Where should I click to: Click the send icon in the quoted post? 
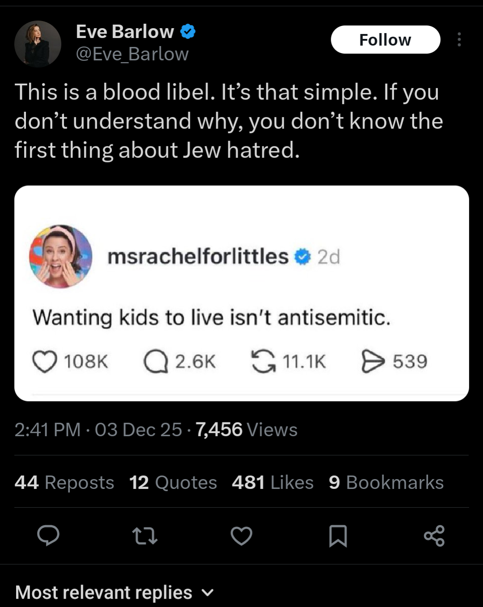point(373,361)
